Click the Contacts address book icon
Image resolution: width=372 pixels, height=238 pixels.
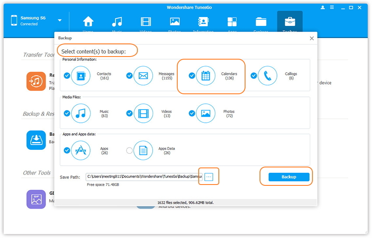(x=81, y=76)
